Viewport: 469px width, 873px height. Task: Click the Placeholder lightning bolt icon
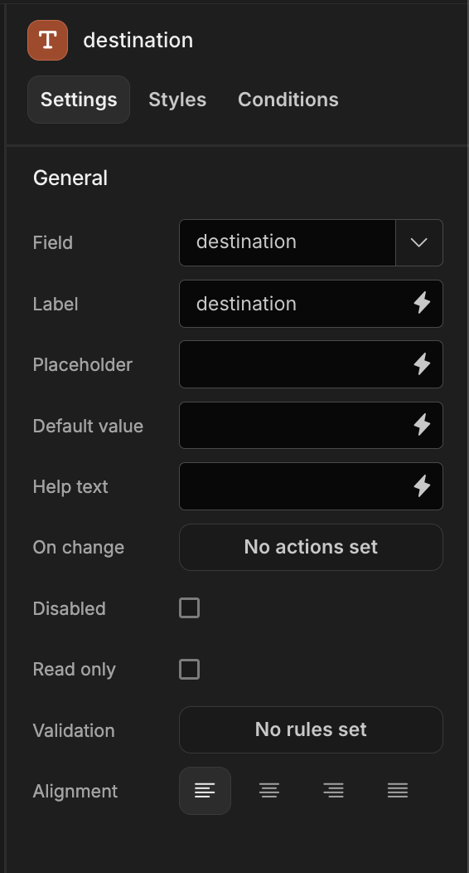point(422,364)
